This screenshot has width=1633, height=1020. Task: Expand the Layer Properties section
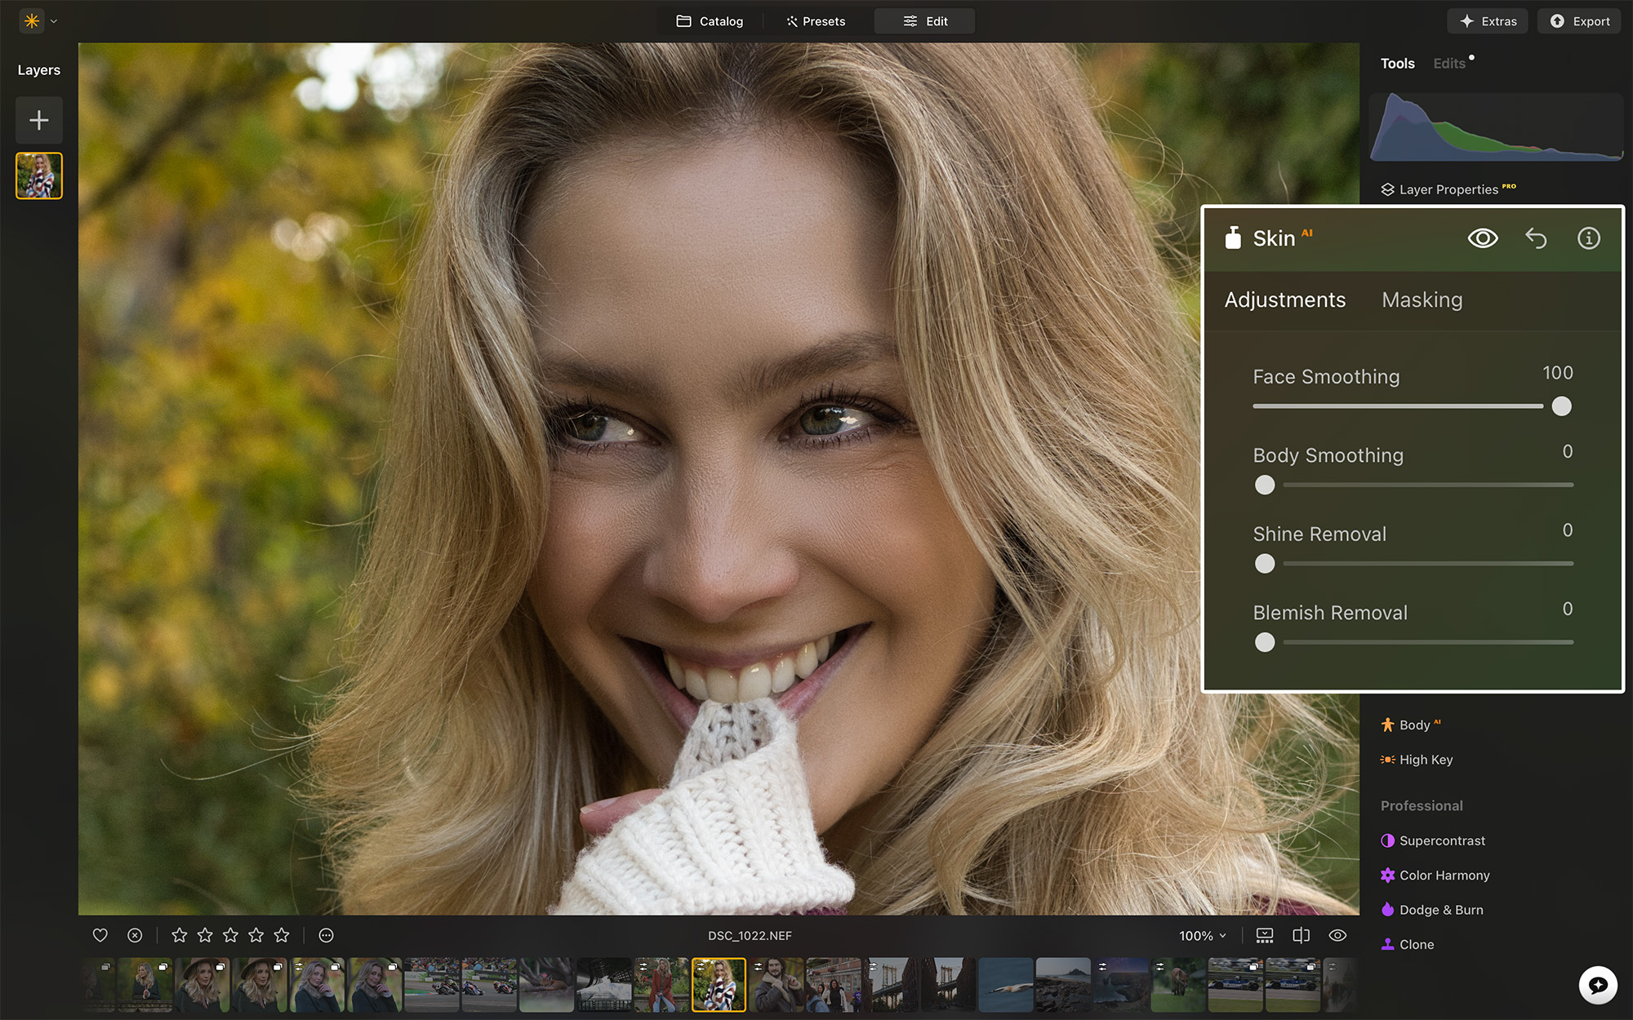1449,188
